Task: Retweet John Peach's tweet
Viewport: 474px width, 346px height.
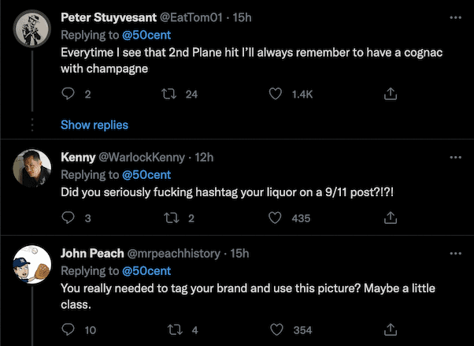Action: tap(167, 330)
